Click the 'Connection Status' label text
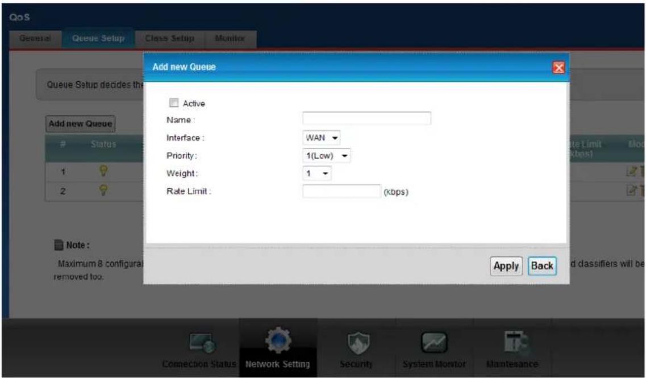 199,364
